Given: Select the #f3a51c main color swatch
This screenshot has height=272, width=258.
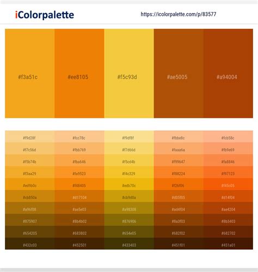Looking at the screenshot, I should [x=30, y=74].
